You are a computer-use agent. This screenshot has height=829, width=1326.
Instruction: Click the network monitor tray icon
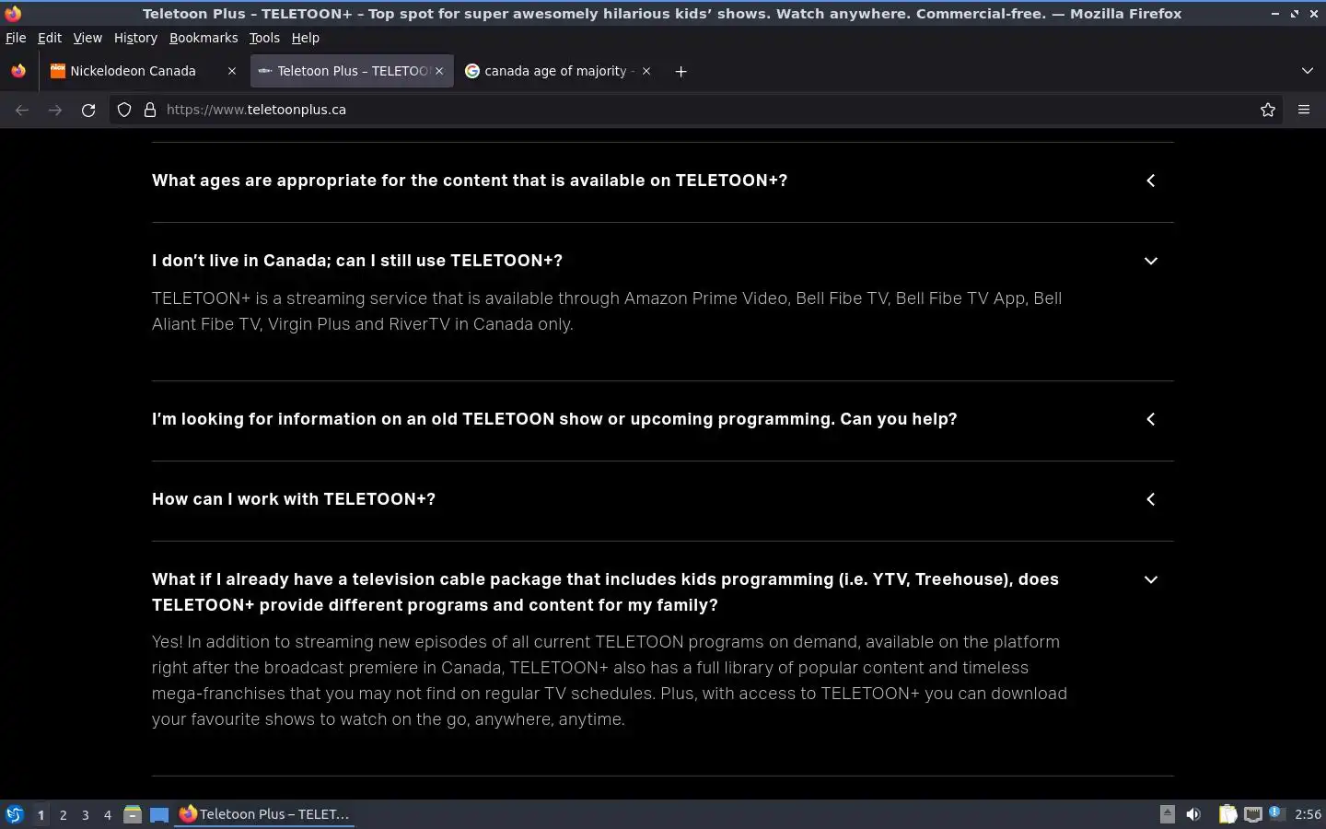1252,814
